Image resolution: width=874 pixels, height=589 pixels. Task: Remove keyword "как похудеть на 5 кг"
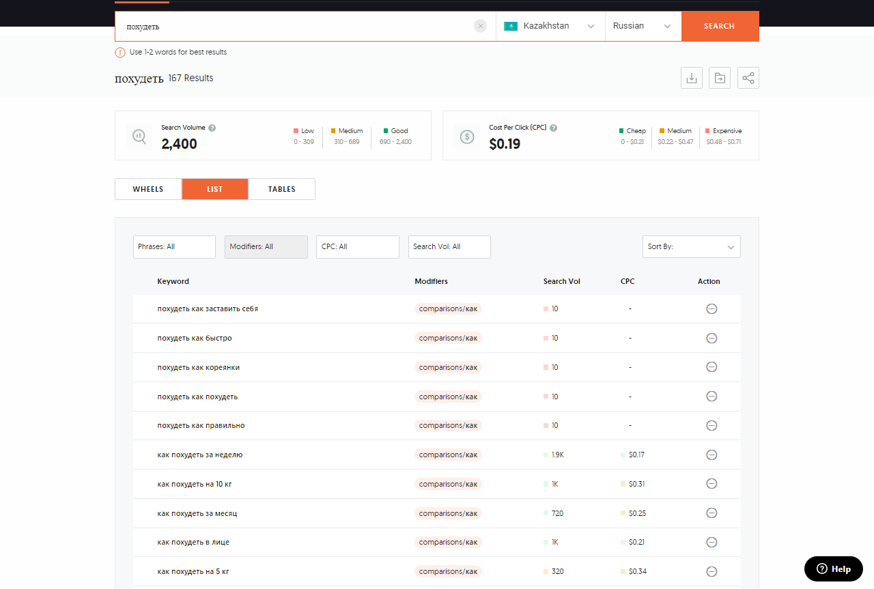point(711,571)
